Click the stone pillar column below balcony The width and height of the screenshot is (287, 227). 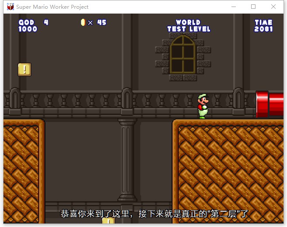point(127,160)
